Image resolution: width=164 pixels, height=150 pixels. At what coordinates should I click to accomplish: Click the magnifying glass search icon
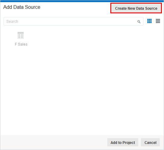[139, 22]
